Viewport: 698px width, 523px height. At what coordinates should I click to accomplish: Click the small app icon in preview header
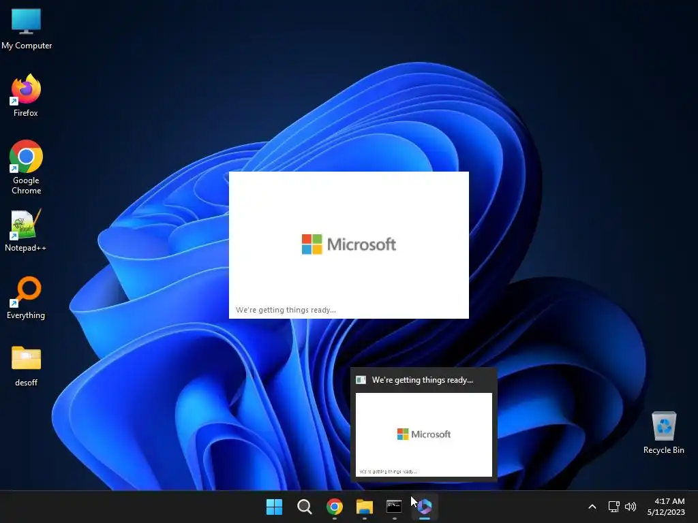(x=361, y=380)
